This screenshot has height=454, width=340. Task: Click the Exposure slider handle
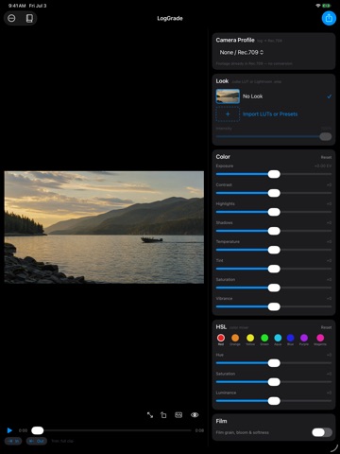click(274, 174)
